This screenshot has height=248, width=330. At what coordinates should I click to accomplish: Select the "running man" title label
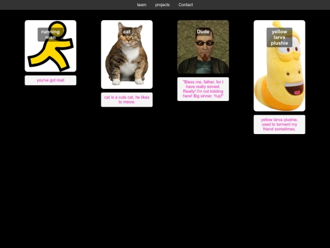coord(51,34)
